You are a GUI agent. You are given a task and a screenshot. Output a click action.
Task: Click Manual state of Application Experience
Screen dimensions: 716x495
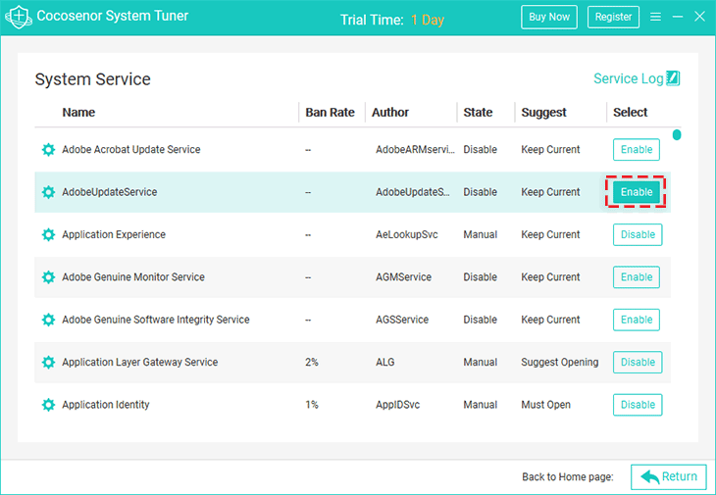click(480, 234)
